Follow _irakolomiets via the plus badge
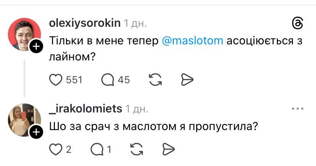Image resolution: width=316 pixels, height=166 pixels. 35,132
